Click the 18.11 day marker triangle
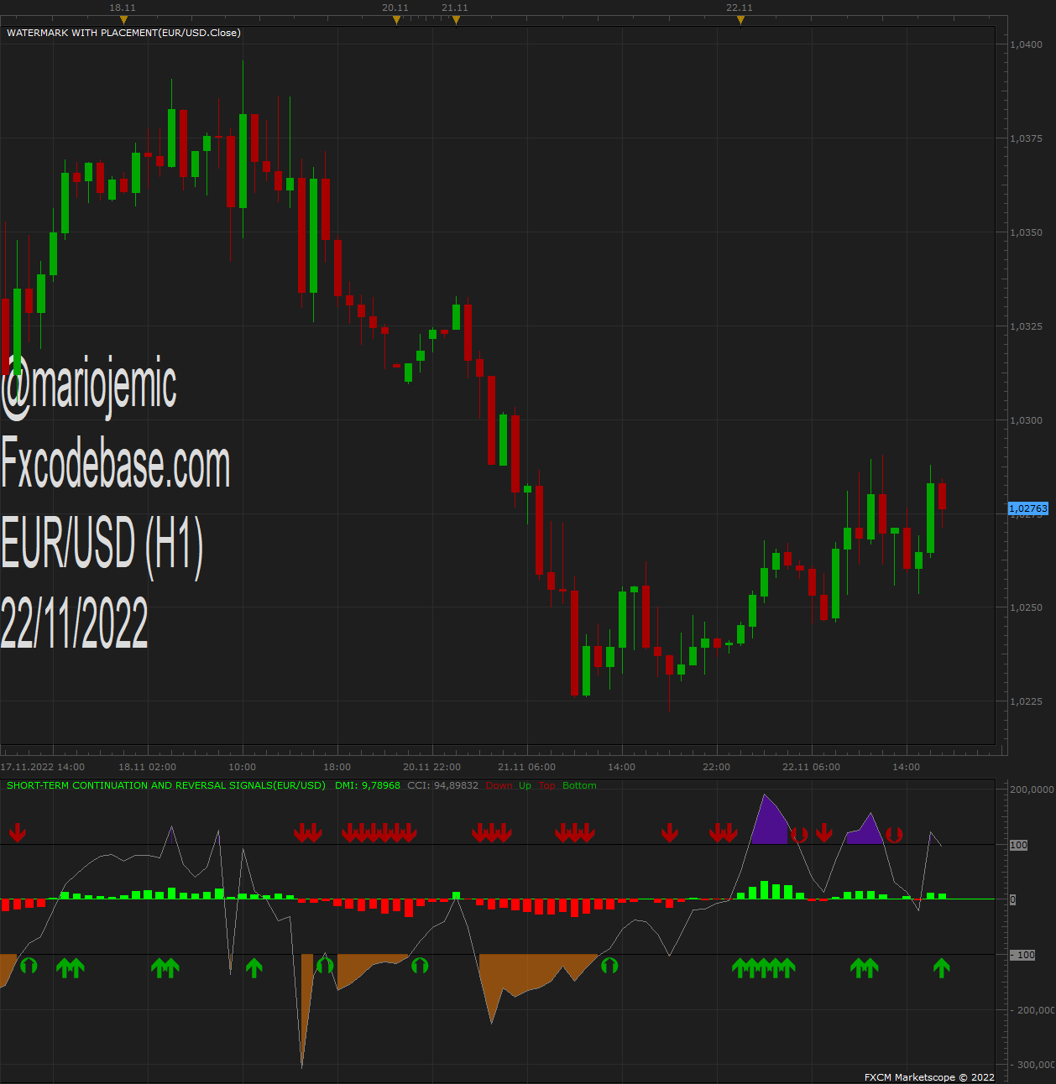This screenshot has width=1056, height=1084. (123, 20)
